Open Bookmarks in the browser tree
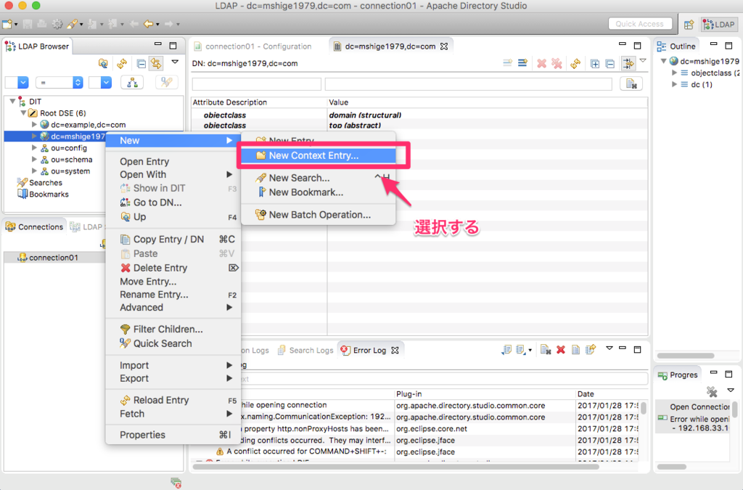The height and width of the screenshot is (490, 743). pos(43,195)
